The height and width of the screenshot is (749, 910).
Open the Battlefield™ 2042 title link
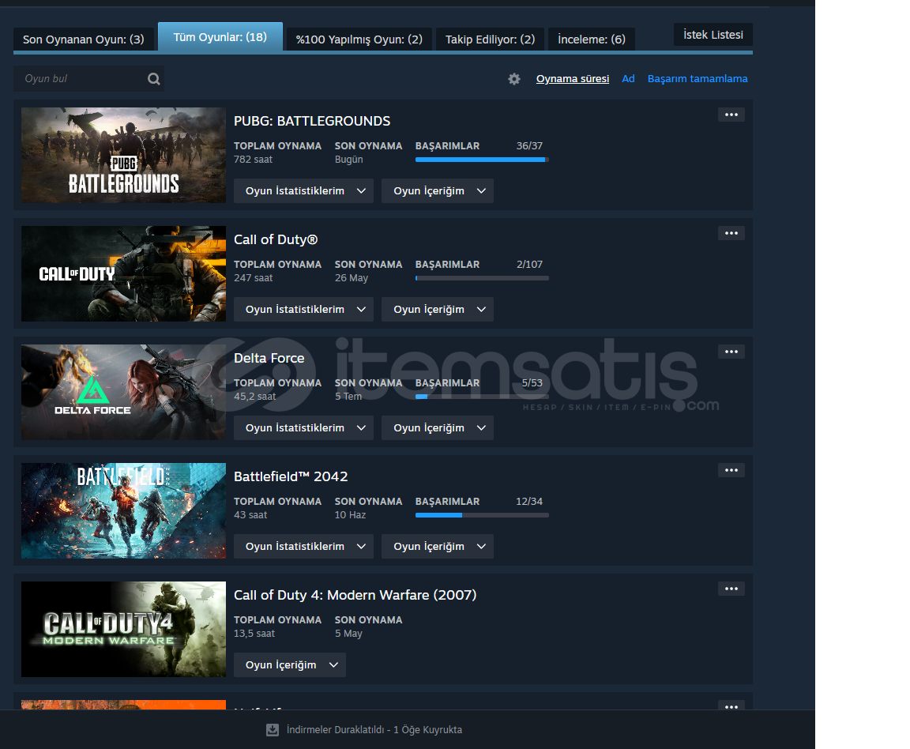click(291, 476)
